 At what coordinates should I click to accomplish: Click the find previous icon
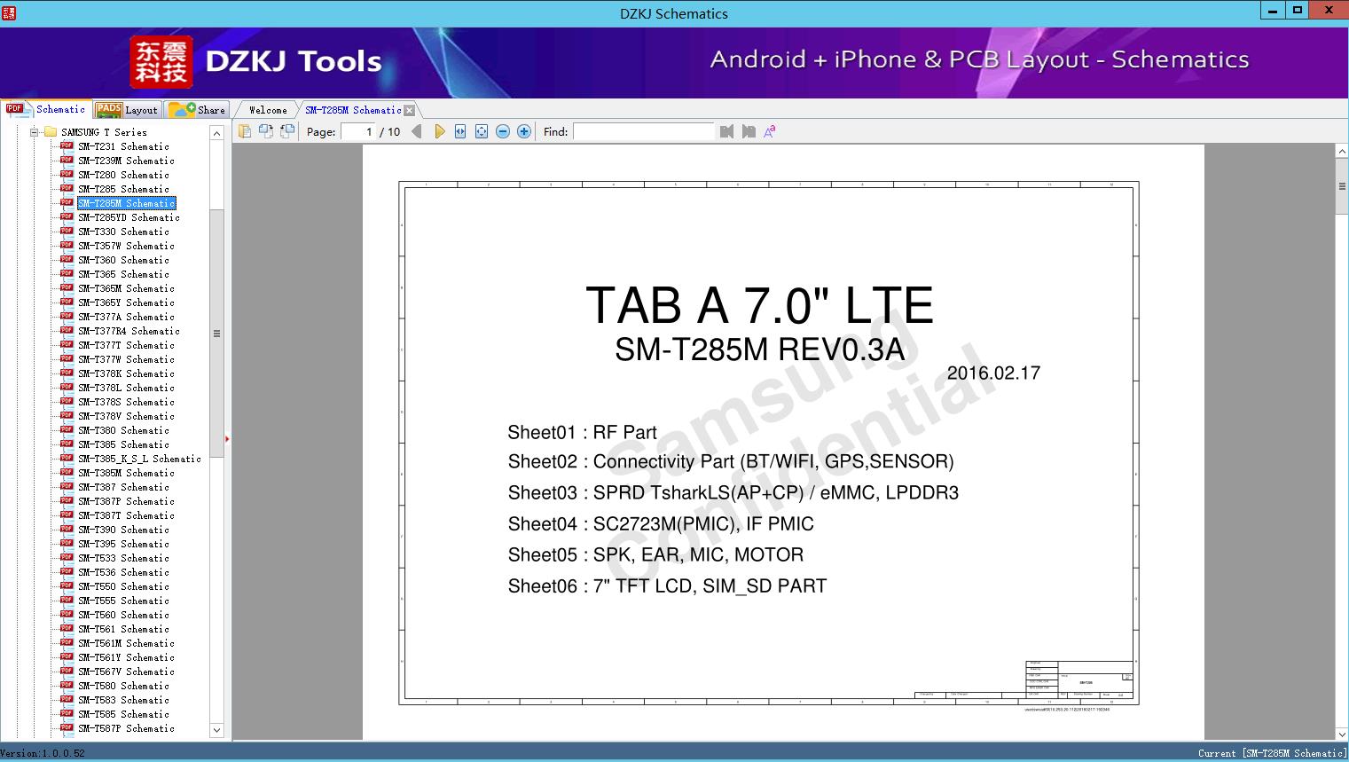click(727, 131)
